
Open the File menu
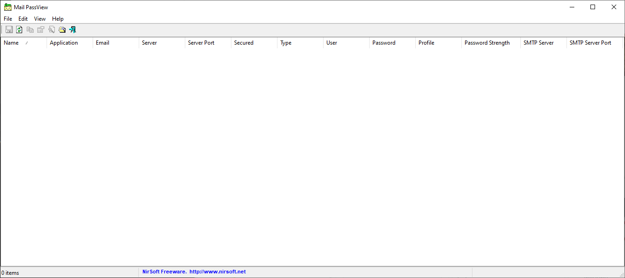pyautogui.click(x=8, y=19)
